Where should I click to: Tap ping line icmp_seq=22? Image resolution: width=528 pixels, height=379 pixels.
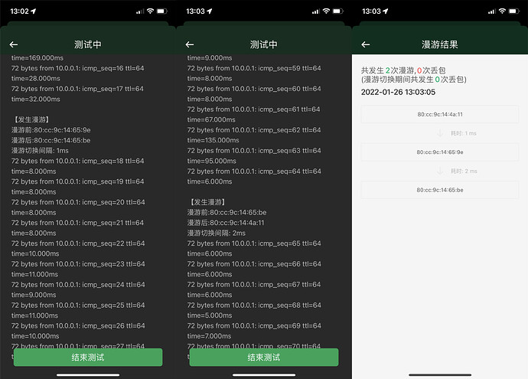[x=78, y=243]
